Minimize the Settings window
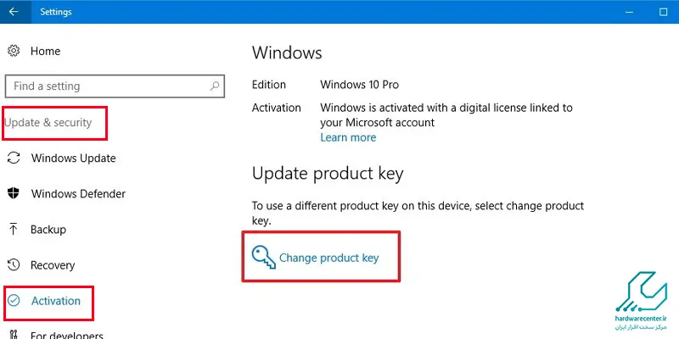 [x=630, y=12]
